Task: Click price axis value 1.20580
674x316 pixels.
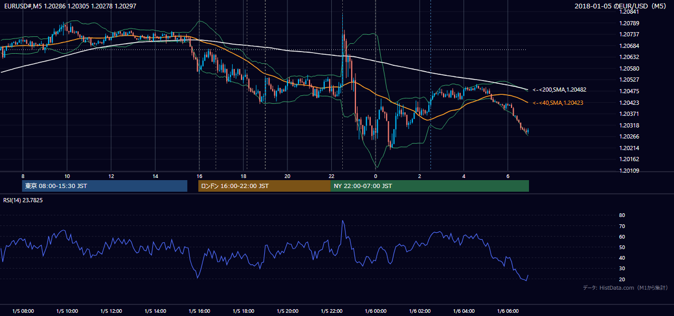Action: pos(629,68)
